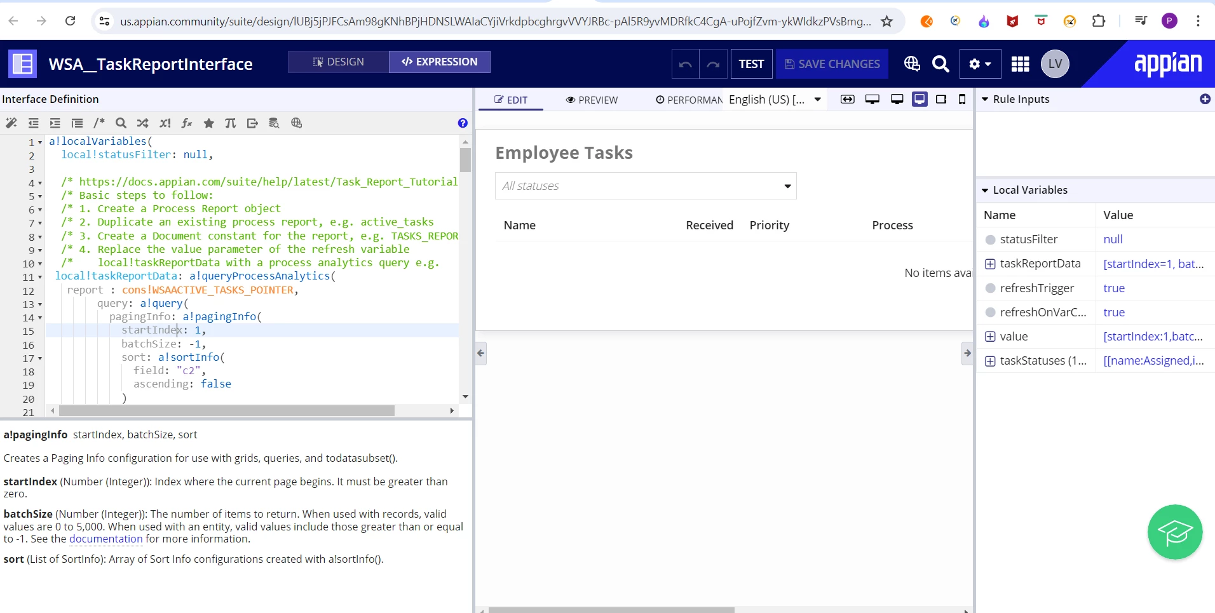
Task: Click the shuffle arrows toolbar icon
Action: 143,123
